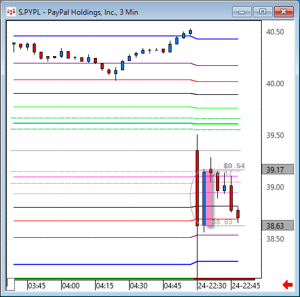300x297 pixels.
Task: Click the 04:45 time axis label
Action: click(x=172, y=286)
